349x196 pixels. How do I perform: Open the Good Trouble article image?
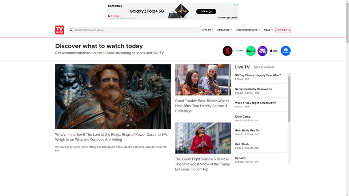coord(203,80)
